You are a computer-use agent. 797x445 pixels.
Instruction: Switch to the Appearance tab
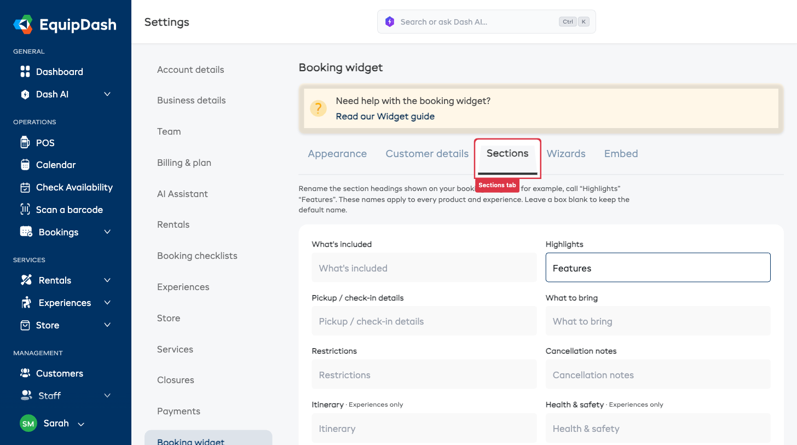pos(337,154)
